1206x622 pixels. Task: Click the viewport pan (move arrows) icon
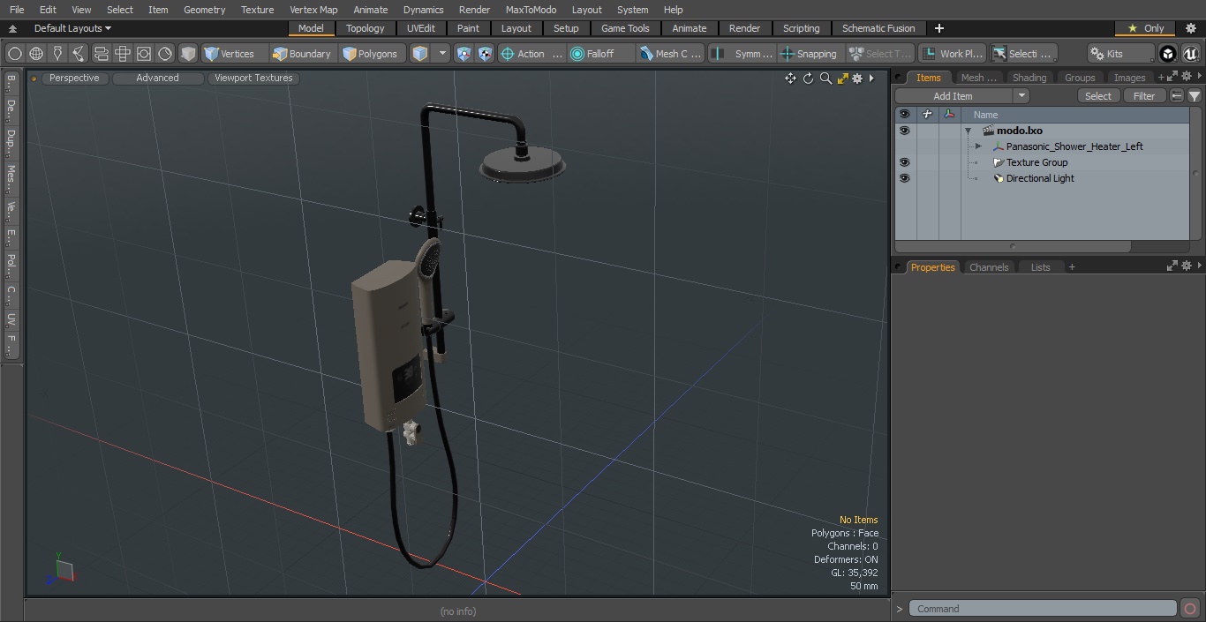[790, 78]
